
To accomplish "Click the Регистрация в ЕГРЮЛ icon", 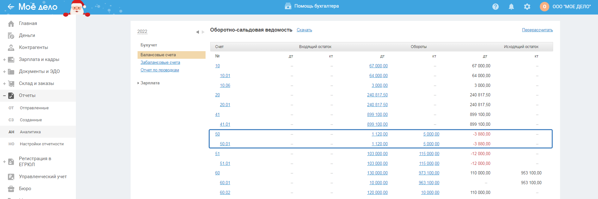I will click(x=11, y=162).
